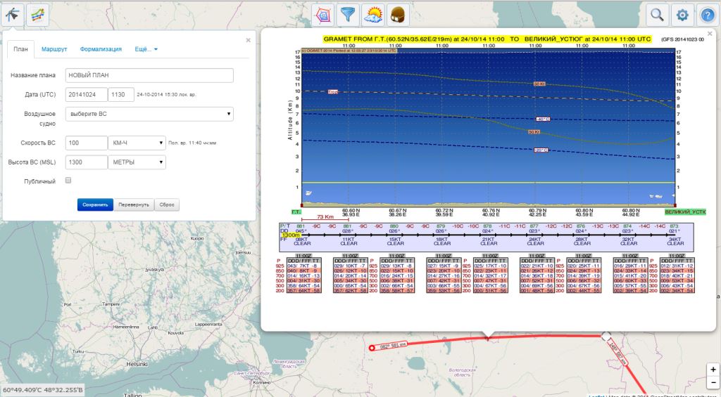The height and width of the screenshot is (397, 721).
Task: Enable the Публичный checkbox
Action: pos(68,181)
